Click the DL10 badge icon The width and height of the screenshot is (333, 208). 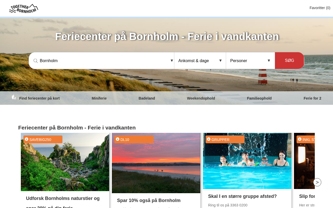[x=118, y=139]
